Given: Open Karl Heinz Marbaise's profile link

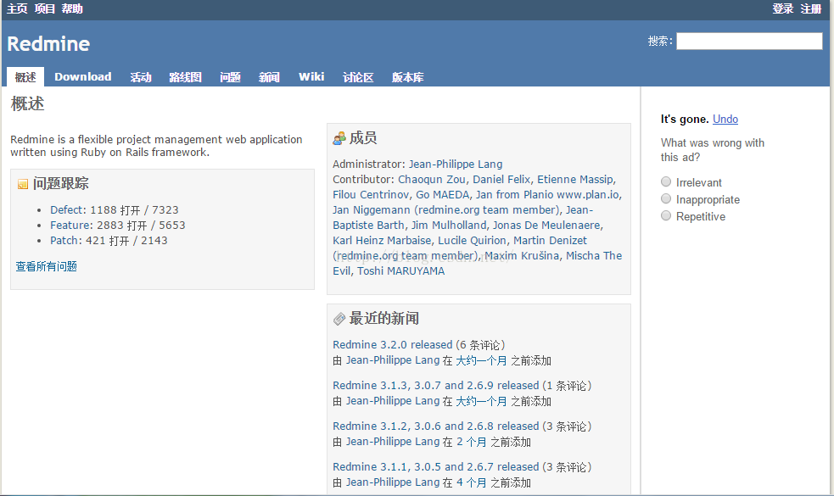Looking at the screenshot, I should [x=382, y=241].
